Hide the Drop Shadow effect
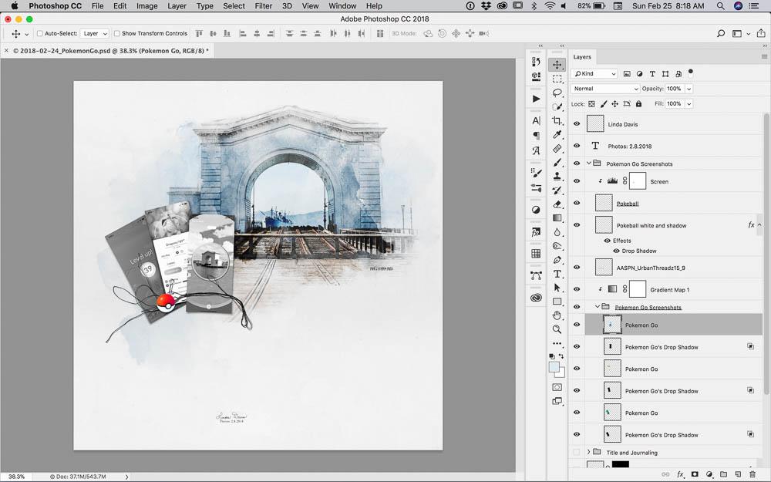 click(x=616, y=251)
